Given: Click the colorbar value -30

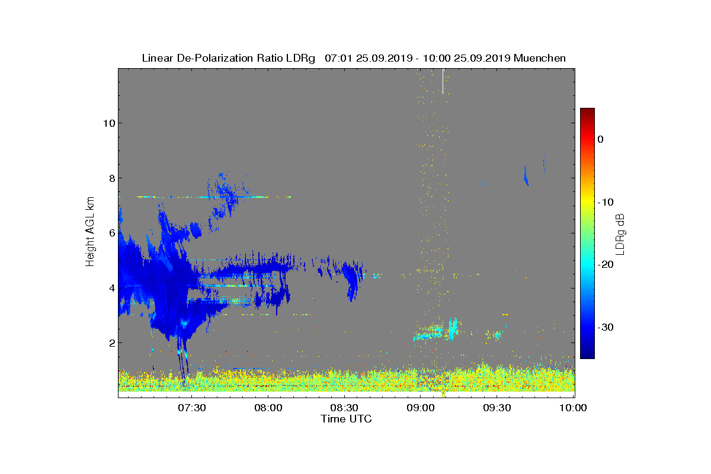Looking at the screenshot, I should point(604,328).
